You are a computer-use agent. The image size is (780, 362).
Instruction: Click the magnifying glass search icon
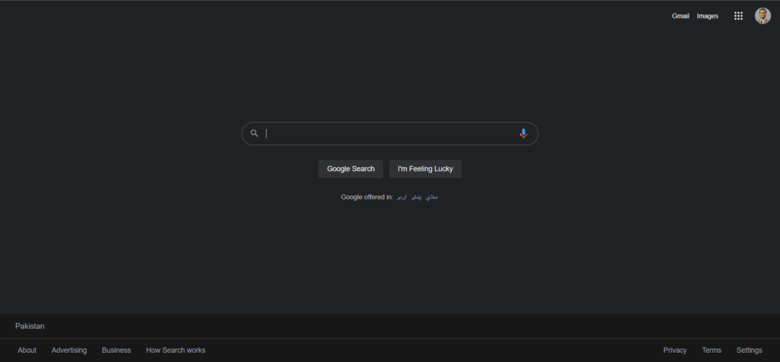[x=254, y=133]
